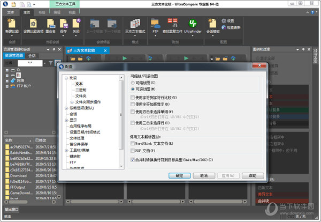This screenshot has height=222, width=321.
Task: Click the 重命名 rename session icon
Action: tap(51, 24)
